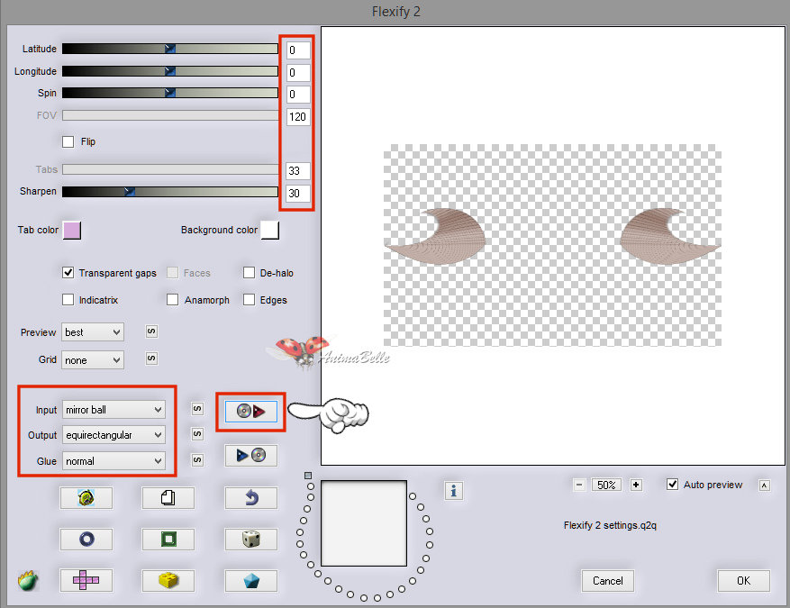Click the Spin value field

[298, 95]
